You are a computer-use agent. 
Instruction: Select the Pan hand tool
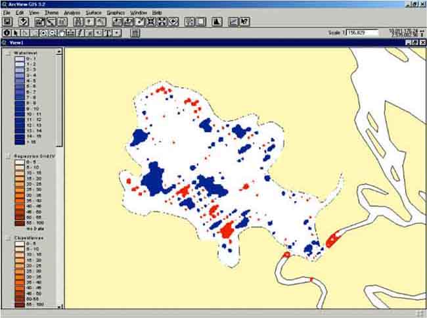coord(62,32)
